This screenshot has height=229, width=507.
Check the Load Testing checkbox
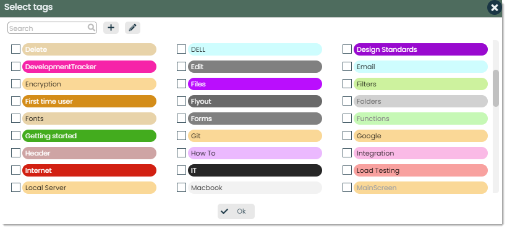coord(347,170)
